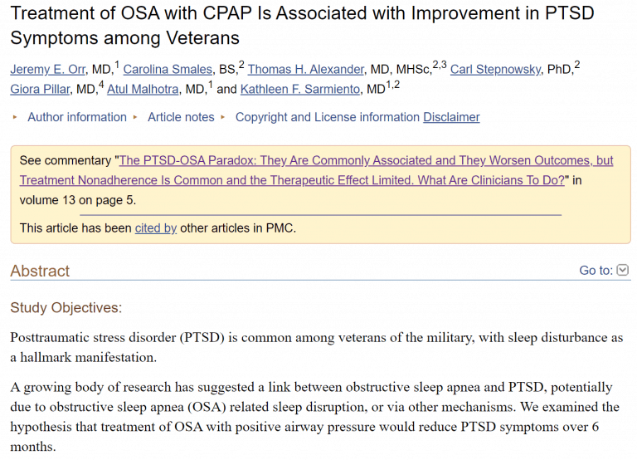Image resolution: width=637 pixels, height=460 pixels.
Task: Open the Go to dropdown arrow icon
Action: [623, 270]
